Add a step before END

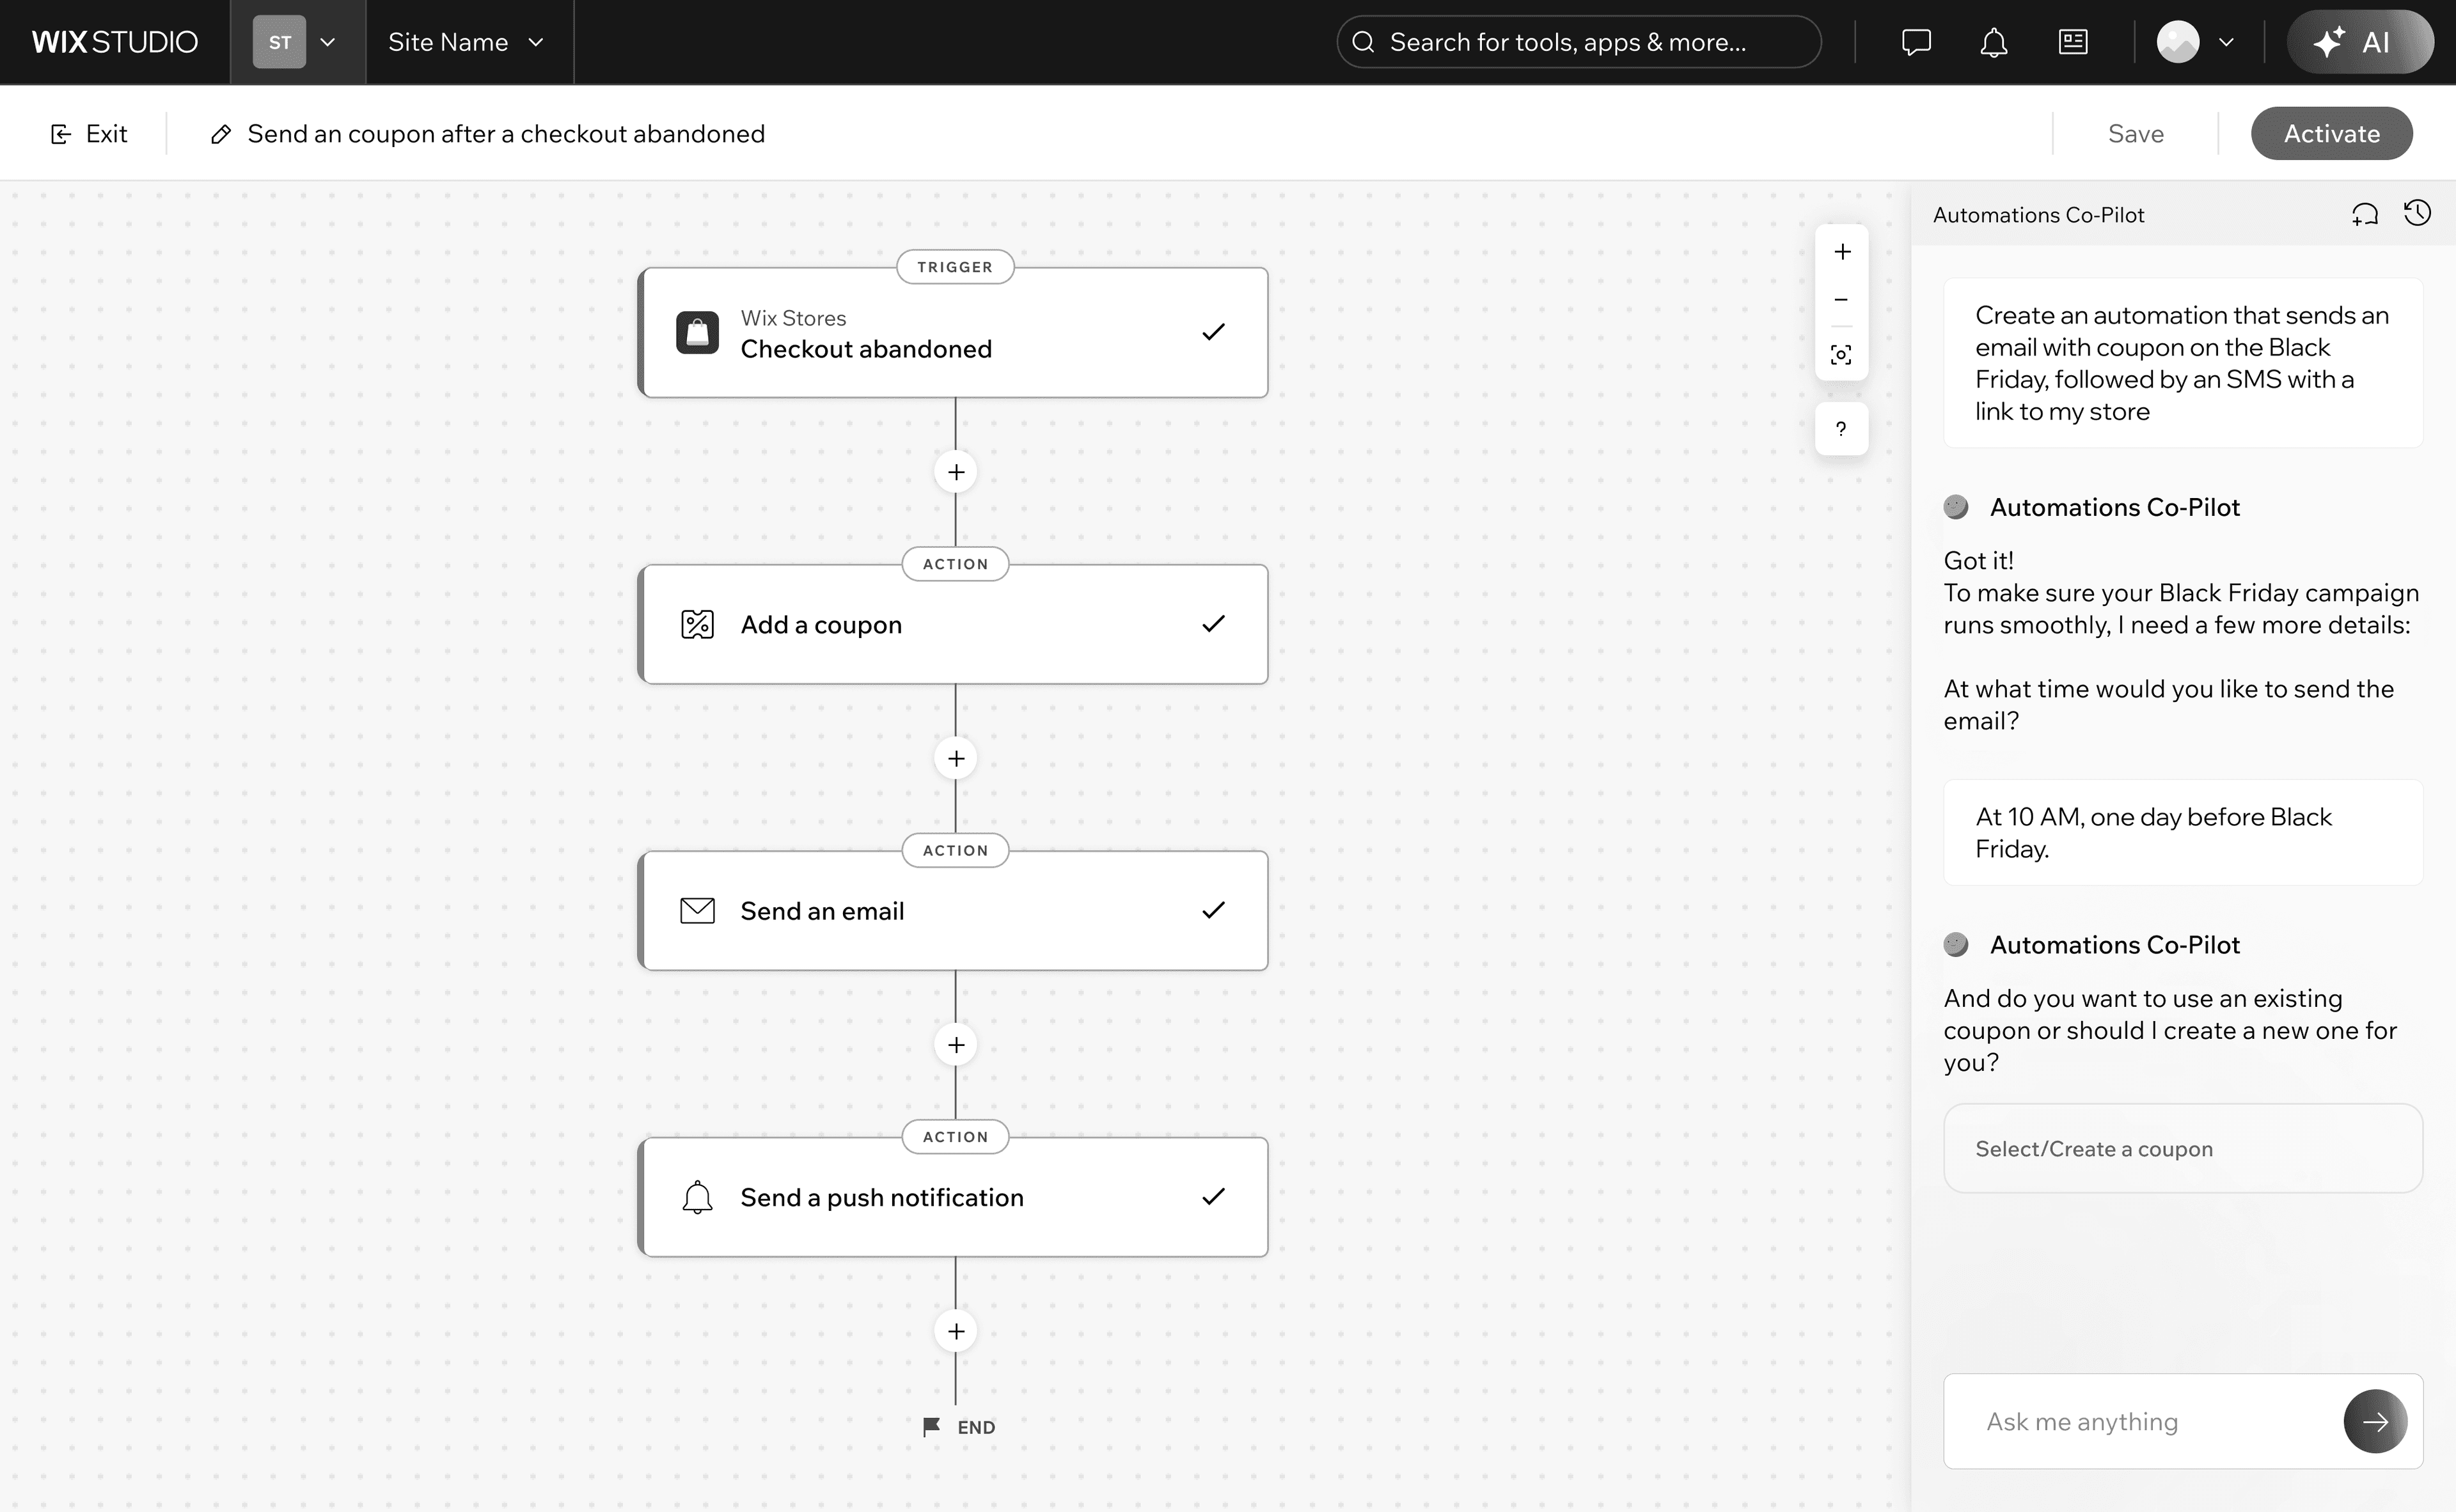tap(956, 1331)
